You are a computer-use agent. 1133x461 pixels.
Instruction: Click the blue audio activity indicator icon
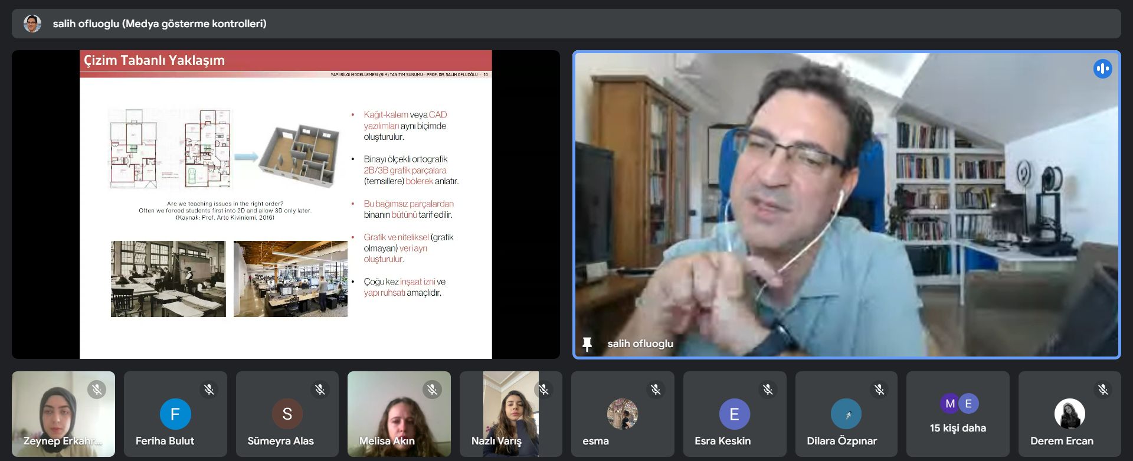(1102, 69)
